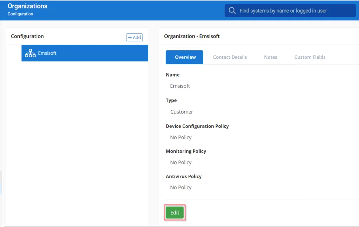
Task: Click the Customer value under Type
Action: click(x=182, y=112)
